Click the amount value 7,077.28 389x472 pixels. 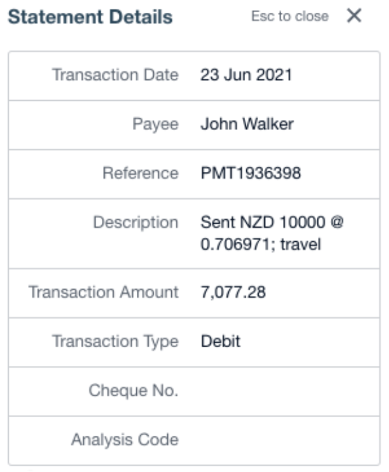click(x=233, y=292)
